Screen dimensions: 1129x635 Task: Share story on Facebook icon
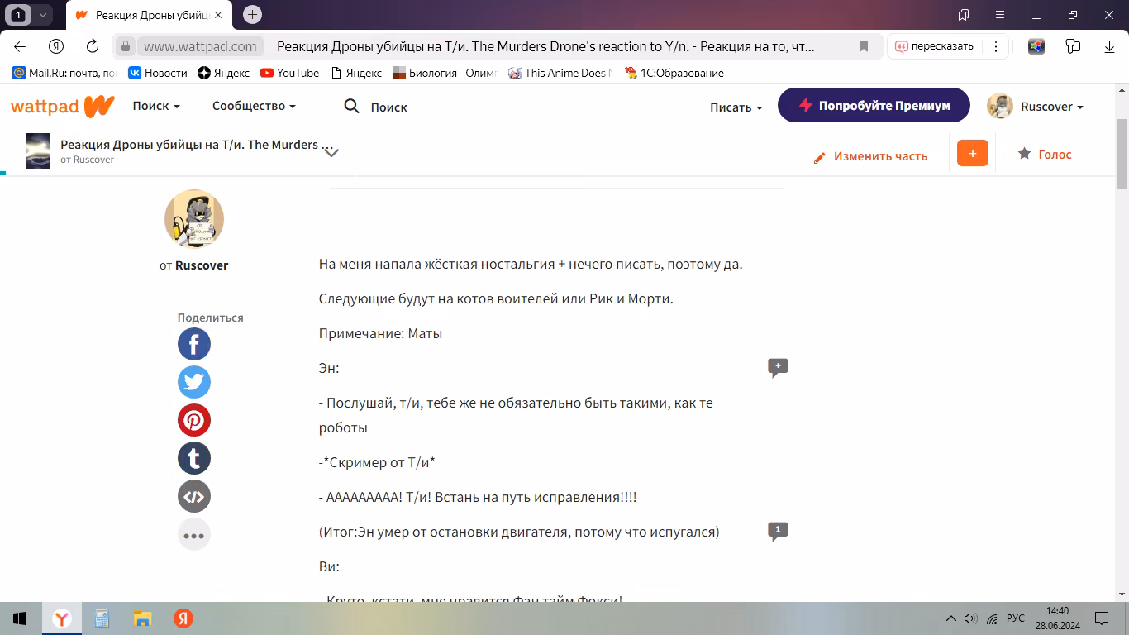pos(194,344)
